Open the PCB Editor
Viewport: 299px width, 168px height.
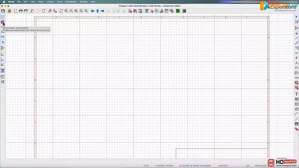pyautogui.click(x=178, y=11)
